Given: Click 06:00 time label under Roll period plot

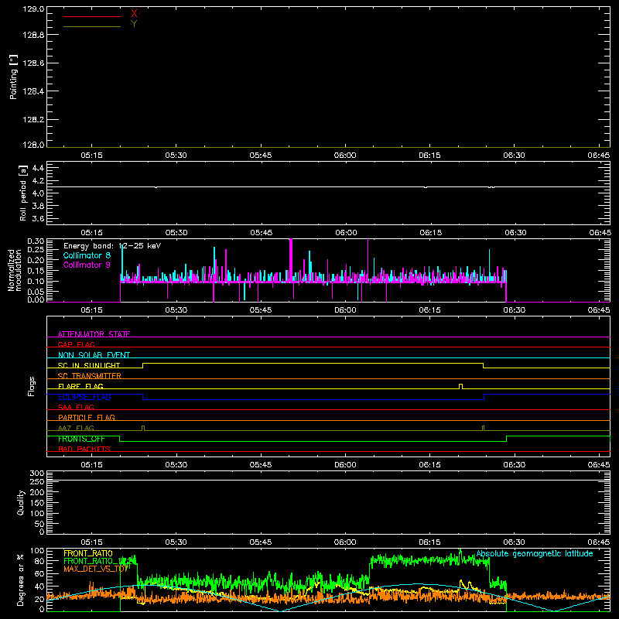Looking at the screenshot, I should coord(346,233).
